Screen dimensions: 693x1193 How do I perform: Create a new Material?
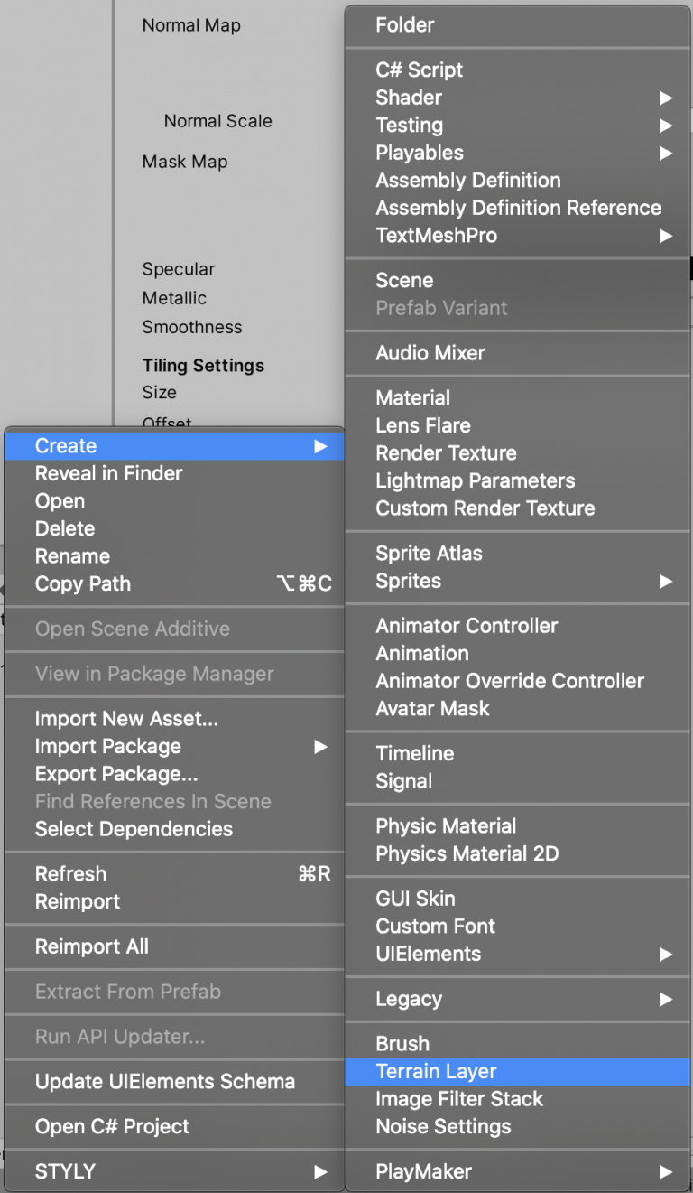click(412, 397)
